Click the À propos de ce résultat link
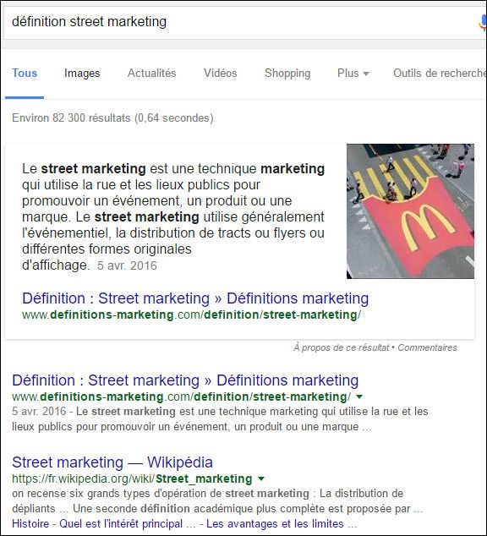 341,347
